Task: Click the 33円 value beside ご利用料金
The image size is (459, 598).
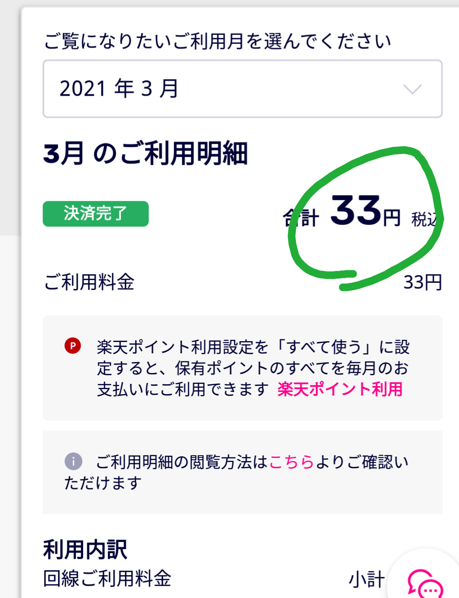Action: click(422, 282)
